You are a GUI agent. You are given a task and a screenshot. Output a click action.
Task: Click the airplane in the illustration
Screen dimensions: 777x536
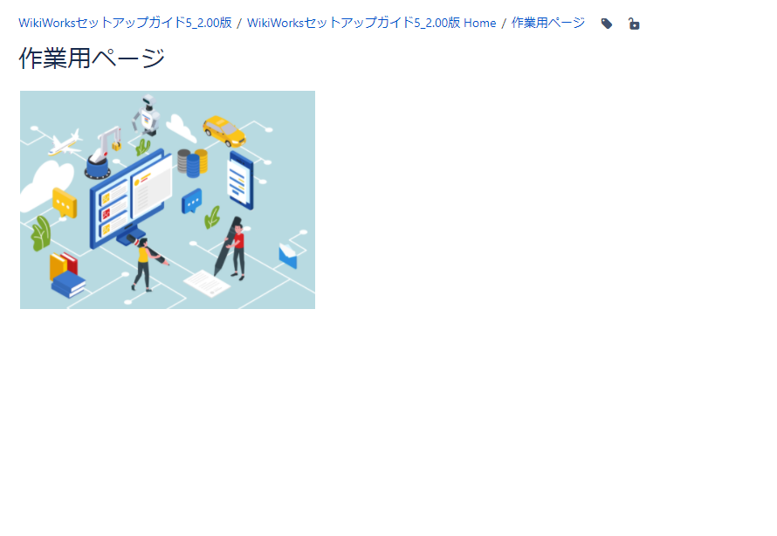click(x=64, y=144)
